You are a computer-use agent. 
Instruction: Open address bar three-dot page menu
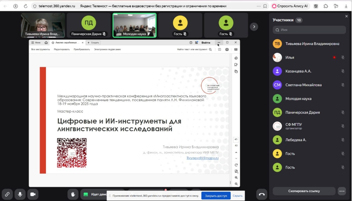(258, 6)
